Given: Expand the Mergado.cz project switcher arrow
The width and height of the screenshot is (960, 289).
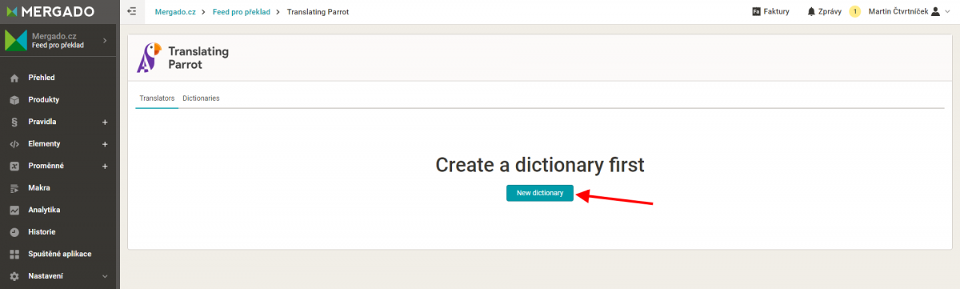Looking at the screenshot, I should tap(105, 40).
